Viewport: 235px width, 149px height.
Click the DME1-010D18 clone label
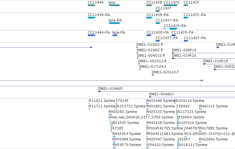[x=215, y=61]
